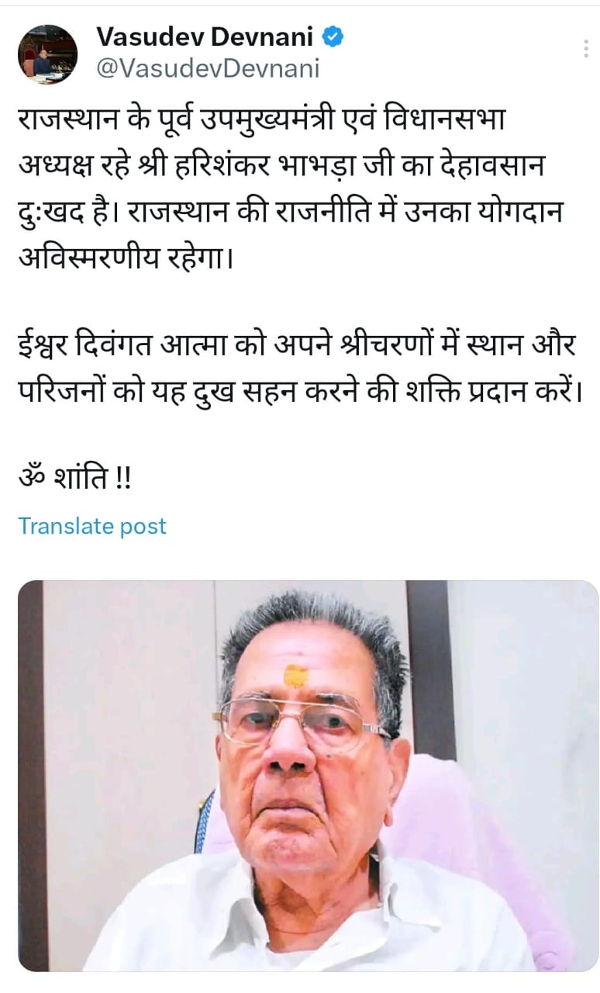The image size is (600, 993).
Task: Open the three-dot more options menu
Action: click(x=585, y=49)
